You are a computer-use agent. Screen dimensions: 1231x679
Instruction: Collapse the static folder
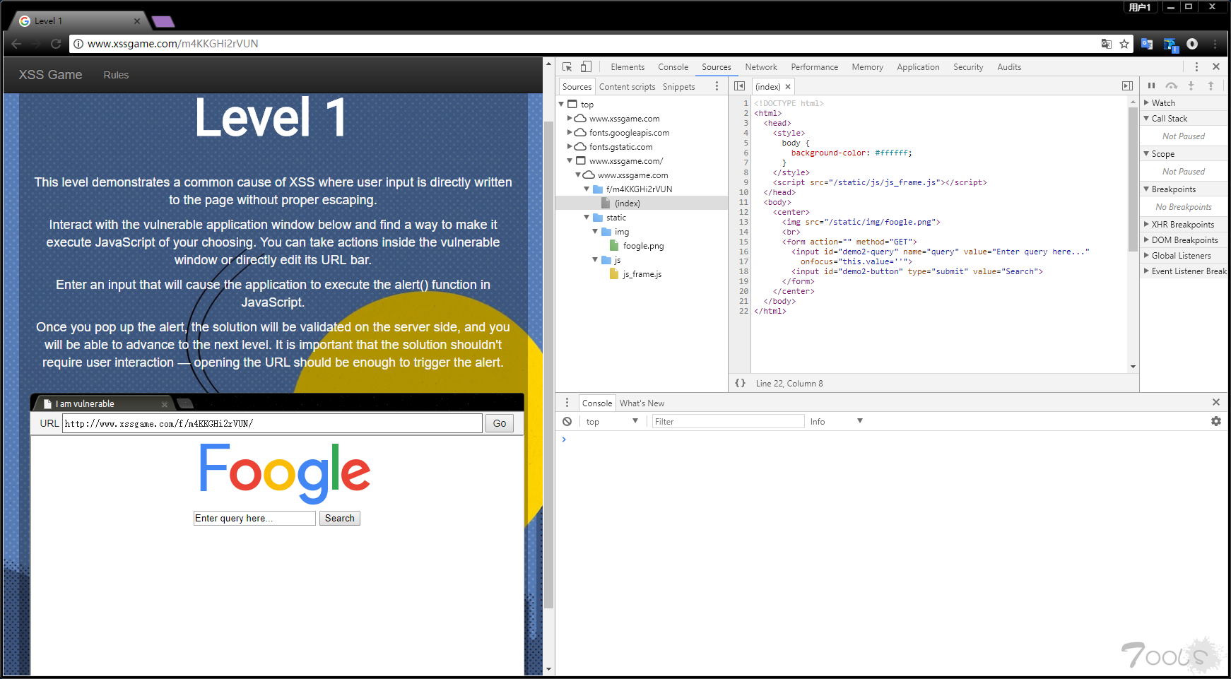(587, 217)
